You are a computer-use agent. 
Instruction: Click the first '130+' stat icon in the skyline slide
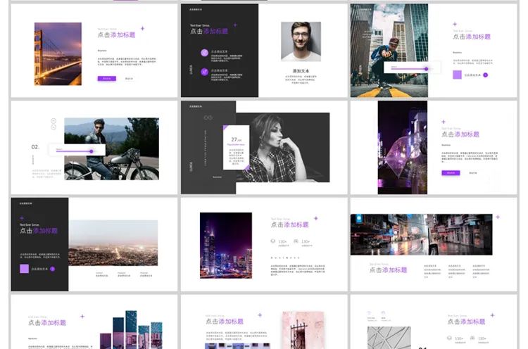pyautogui.click(x=273, y=241)
